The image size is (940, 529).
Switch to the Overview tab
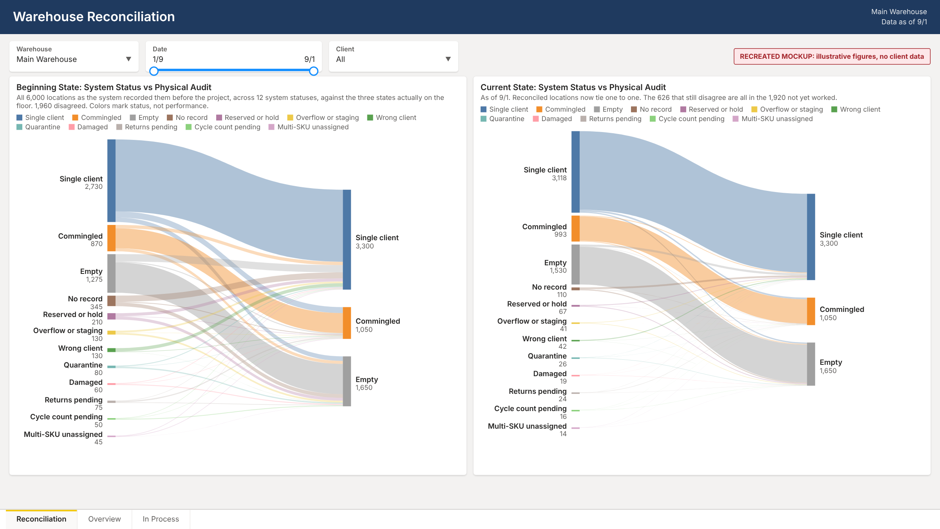pyautogui.click(x=105, y=519)
